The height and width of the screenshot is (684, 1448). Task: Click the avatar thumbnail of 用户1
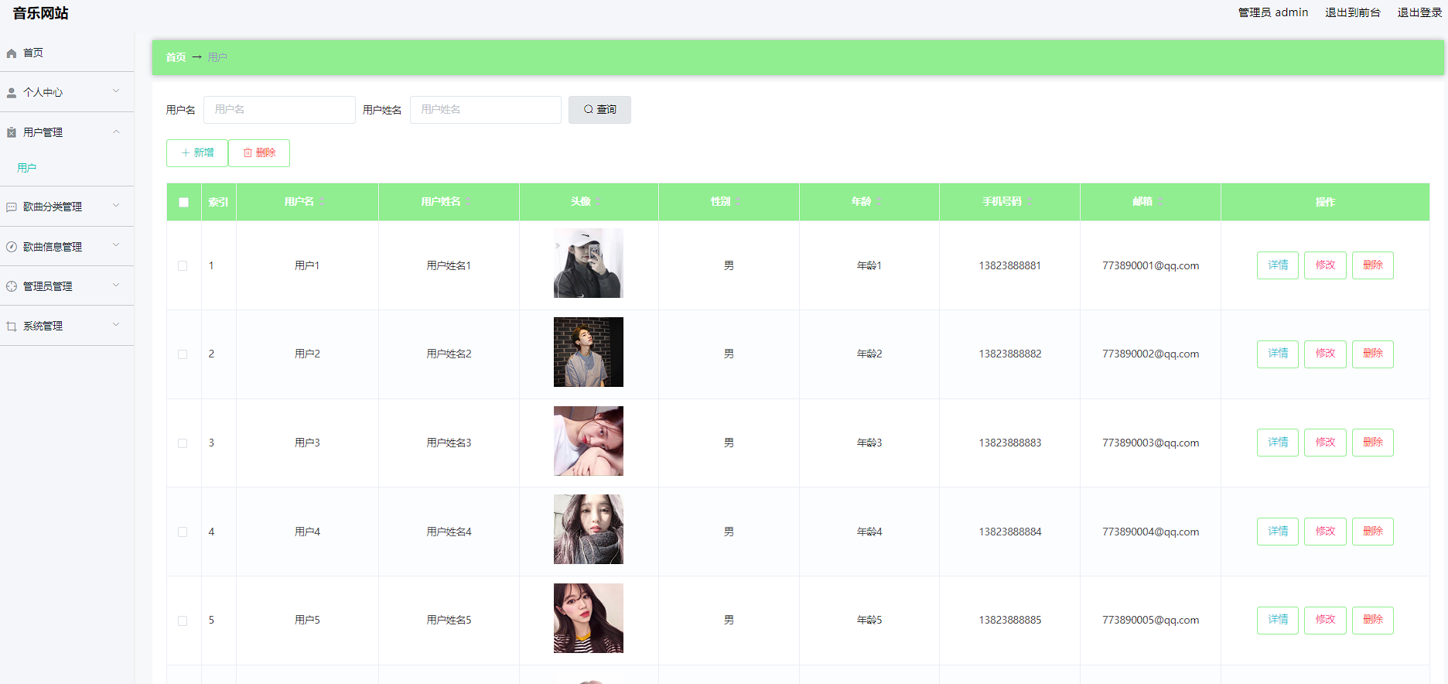click(589, 263)
